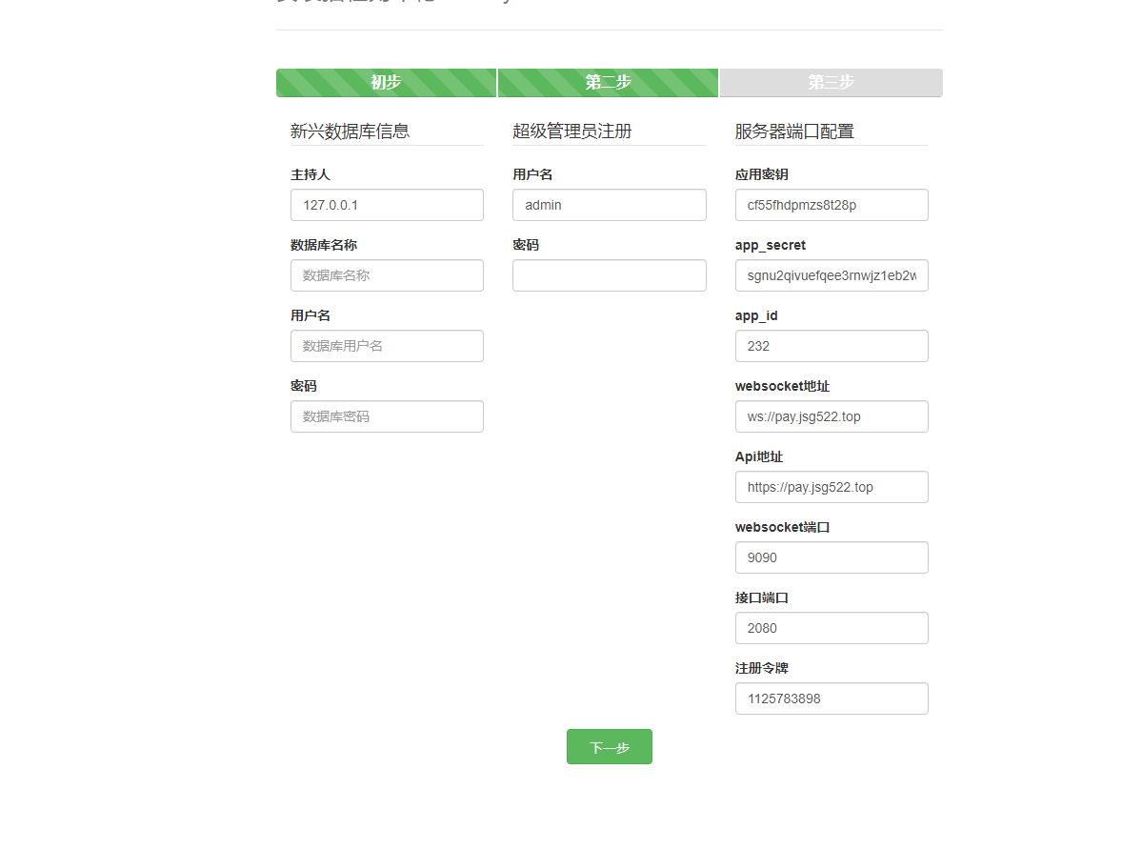Click the 应用密钥 field with cf55fhdpmzs8t28p
Screen dimensions: 1142x850
click(831, 204)
